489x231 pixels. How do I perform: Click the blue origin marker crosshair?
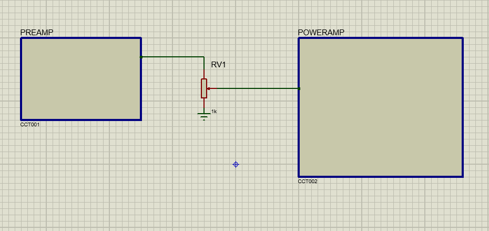pos(236,165)
